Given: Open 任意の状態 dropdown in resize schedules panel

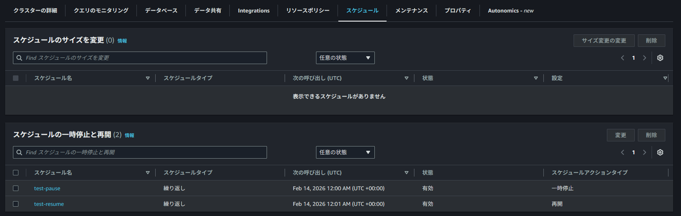Looking at the screenshot, I should 345,58.
